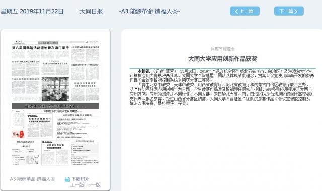Click the PDF file icon beside 下载PDF
The width and height of the screenshot is (322, 191).
click(x=67, y=179)
